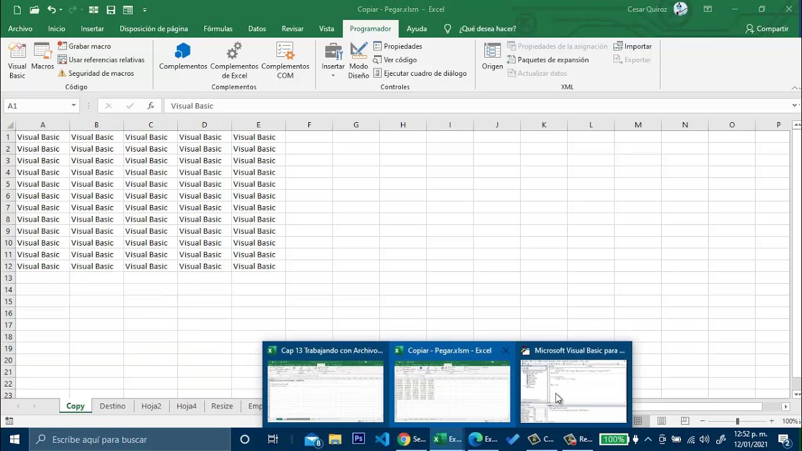Create a new blank workbook from quick access toolbar
The image size is (802, 451).
[x=17, y=10]
